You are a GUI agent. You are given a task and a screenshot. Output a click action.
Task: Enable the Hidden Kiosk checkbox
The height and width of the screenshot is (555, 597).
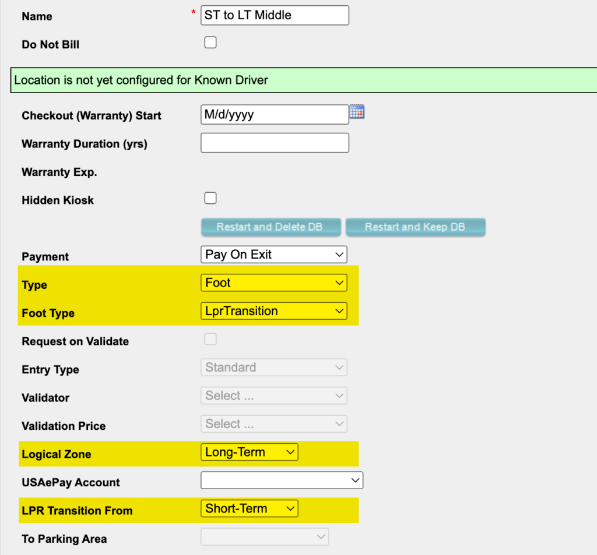point(210,198)
